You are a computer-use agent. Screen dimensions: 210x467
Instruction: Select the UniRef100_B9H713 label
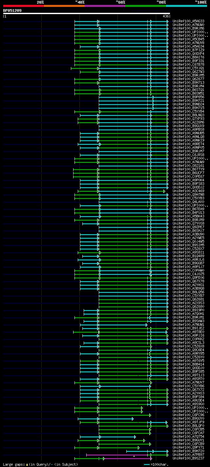click(x=188, y=82)
